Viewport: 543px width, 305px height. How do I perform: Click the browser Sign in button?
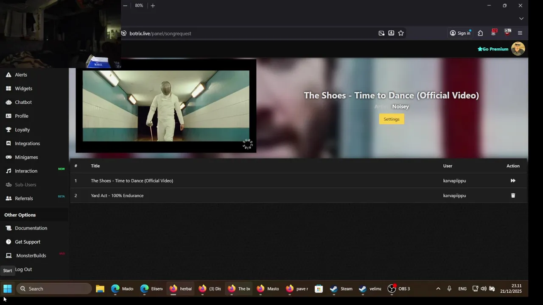pos(460,33)
